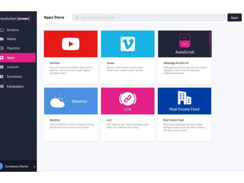Click the Schedules icon in sidebar
244x183 pixels.
2,77
